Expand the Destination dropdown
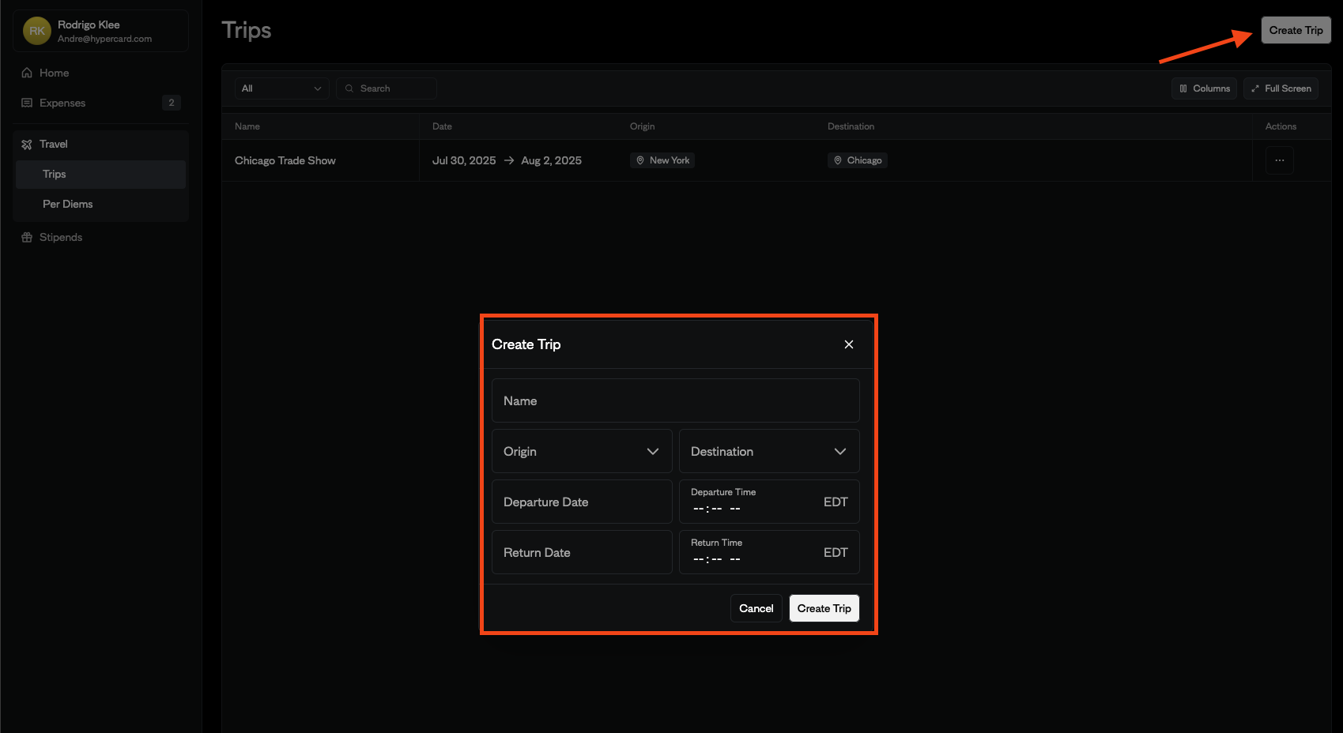1343x733 pixels. [x=768, y=451]
